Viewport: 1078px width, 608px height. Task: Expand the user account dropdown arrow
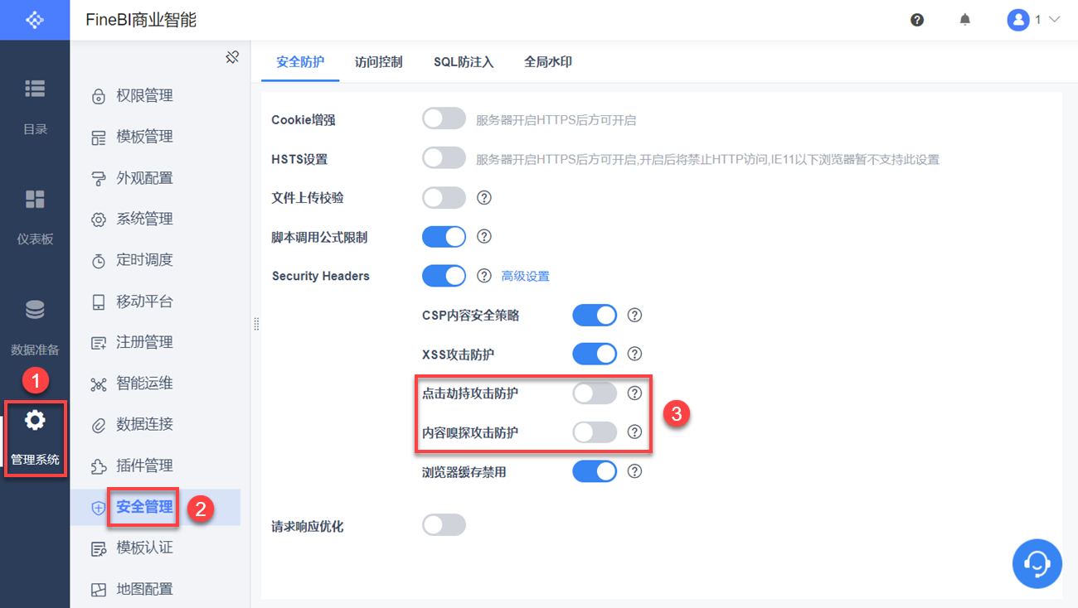pyautogui.click(x=1055, y=20)
